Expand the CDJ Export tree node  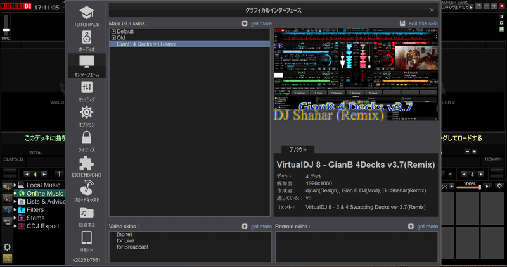pyautogui.click(x=15, y=226)
